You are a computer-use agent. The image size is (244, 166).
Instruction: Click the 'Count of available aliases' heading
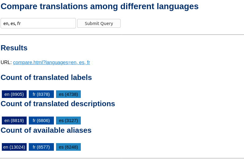46,130
